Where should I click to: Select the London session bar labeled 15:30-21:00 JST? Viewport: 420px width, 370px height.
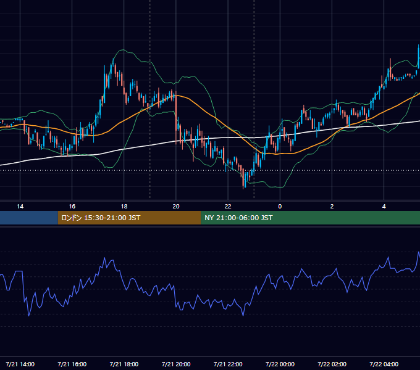[129, 218]
